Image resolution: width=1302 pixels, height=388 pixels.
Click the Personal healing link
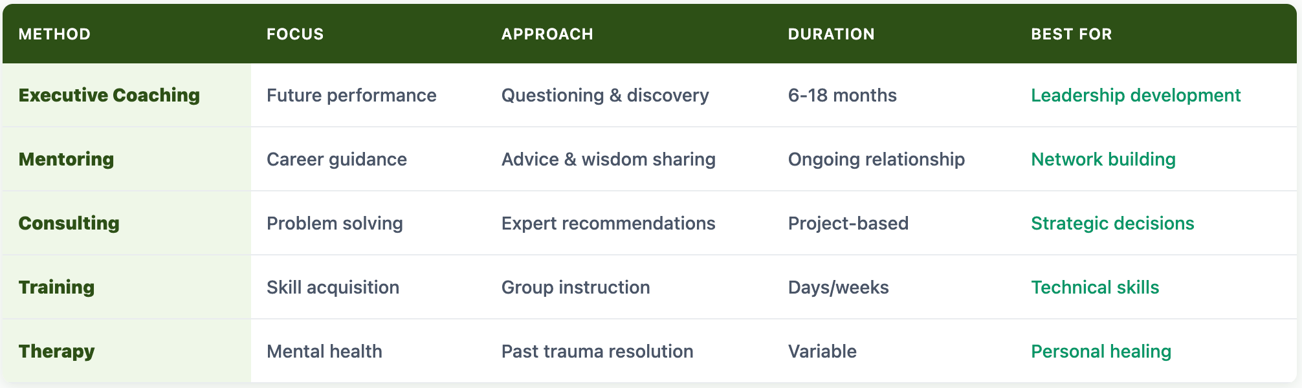click(x=1101, y=351)
